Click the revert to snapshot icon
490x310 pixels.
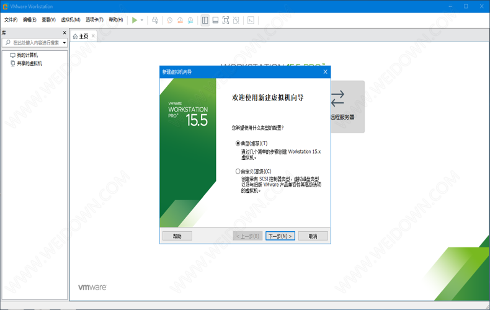[180, 20]
